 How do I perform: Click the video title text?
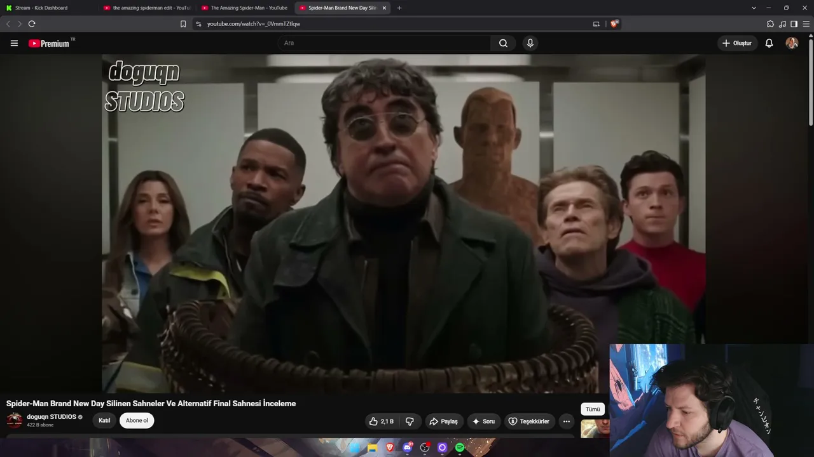click(x=151, y=404)
